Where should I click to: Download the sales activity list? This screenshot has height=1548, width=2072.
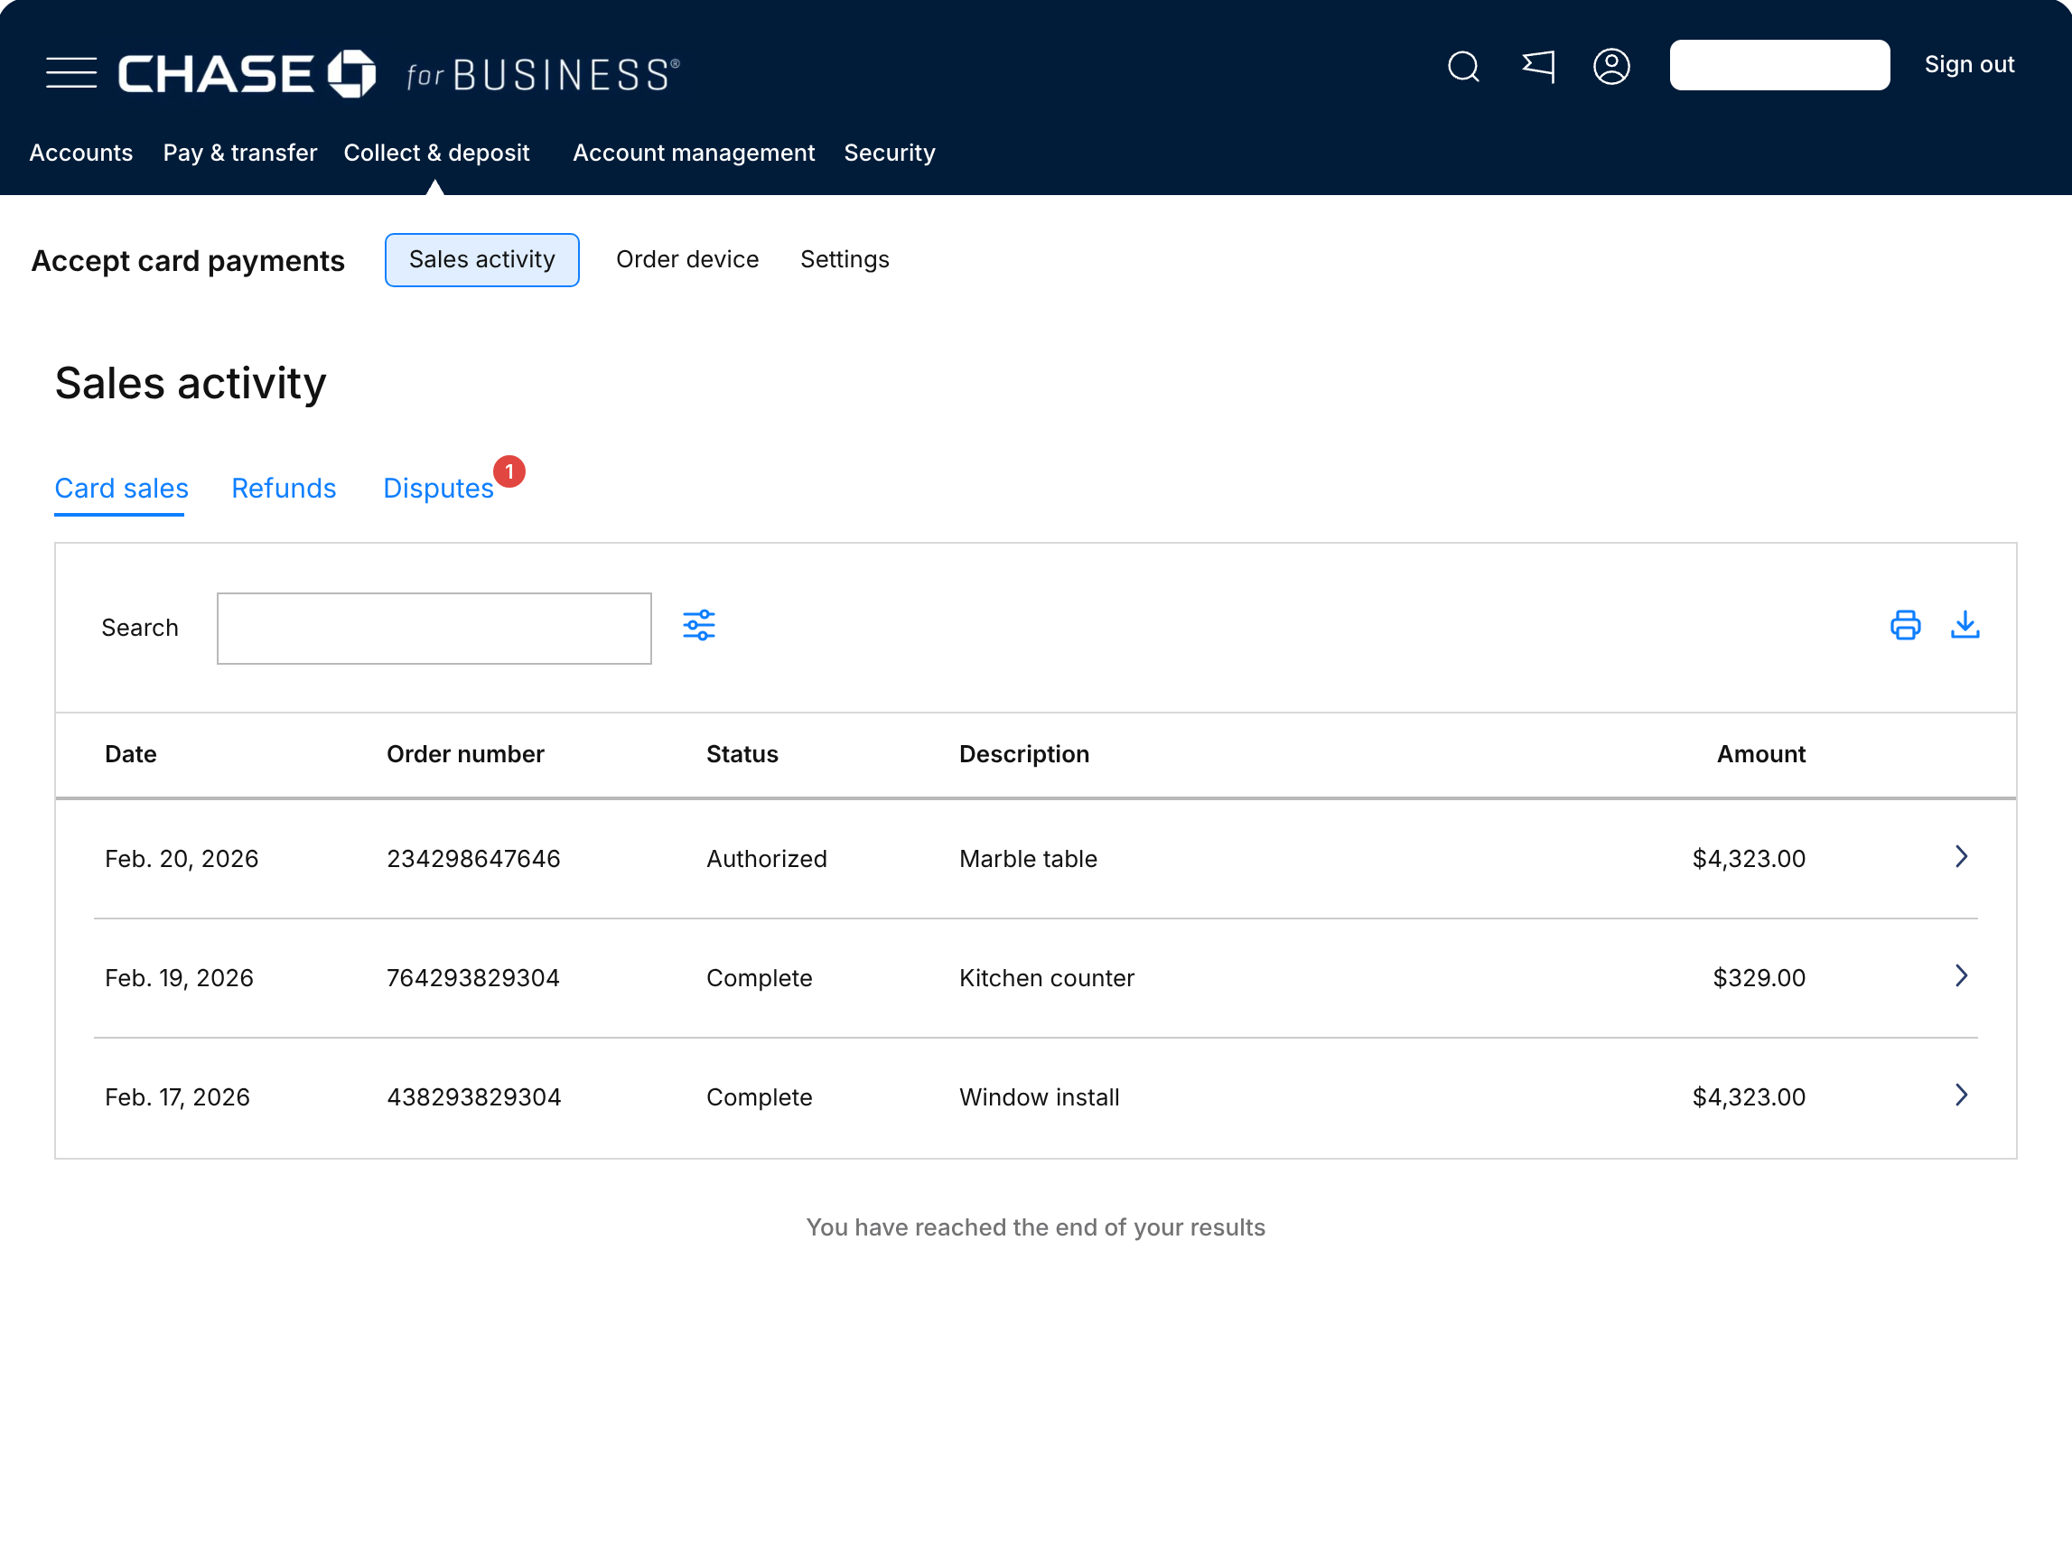1965,625
